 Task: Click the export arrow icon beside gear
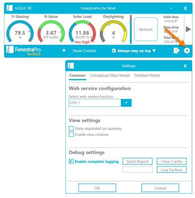[176, 51]
